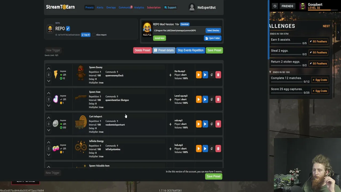This screenshot has height=192, width=341.
Task: Click the pencil icon to rename REPO preset
Action: coord(68,29)
